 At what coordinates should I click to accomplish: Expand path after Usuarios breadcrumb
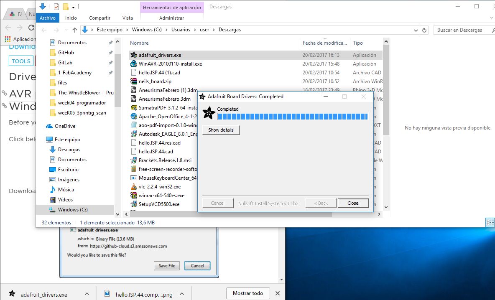[195, 30]
